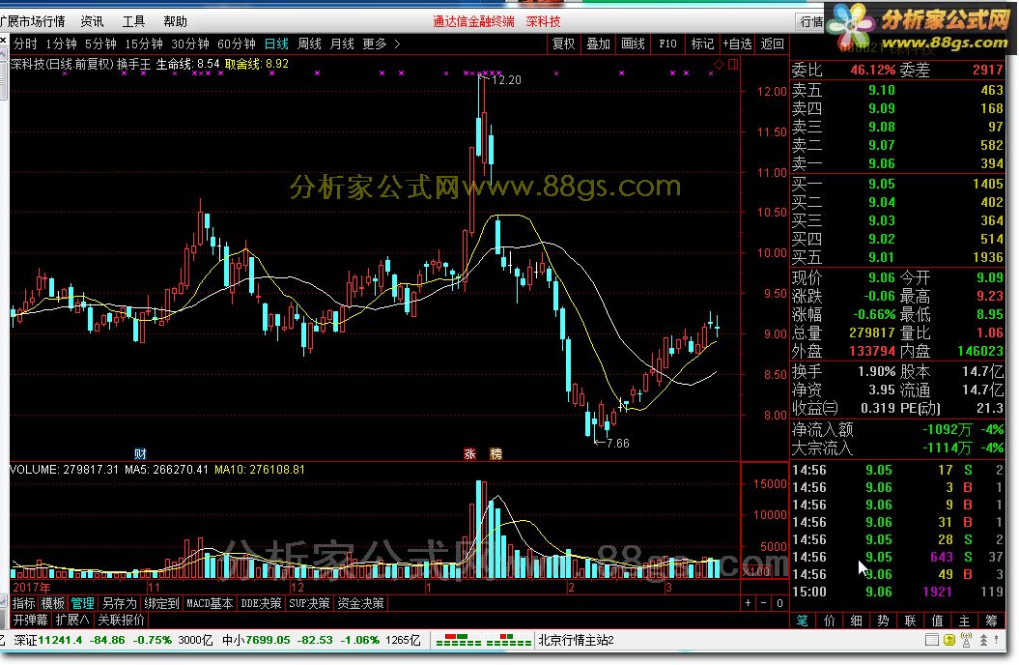This screenshot has height=665, width=1019.
Task: Select MACD基本 indicator template
Action: tap(210, 603)
